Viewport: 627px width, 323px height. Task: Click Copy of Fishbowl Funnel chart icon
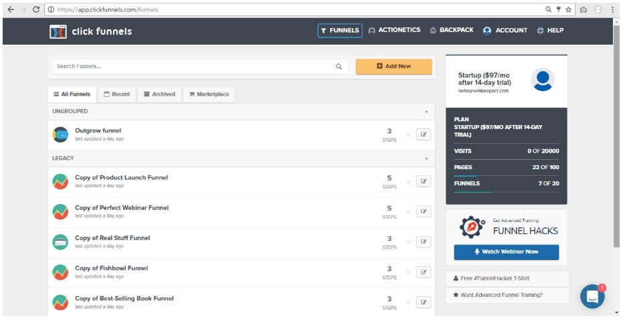(60, 272)
